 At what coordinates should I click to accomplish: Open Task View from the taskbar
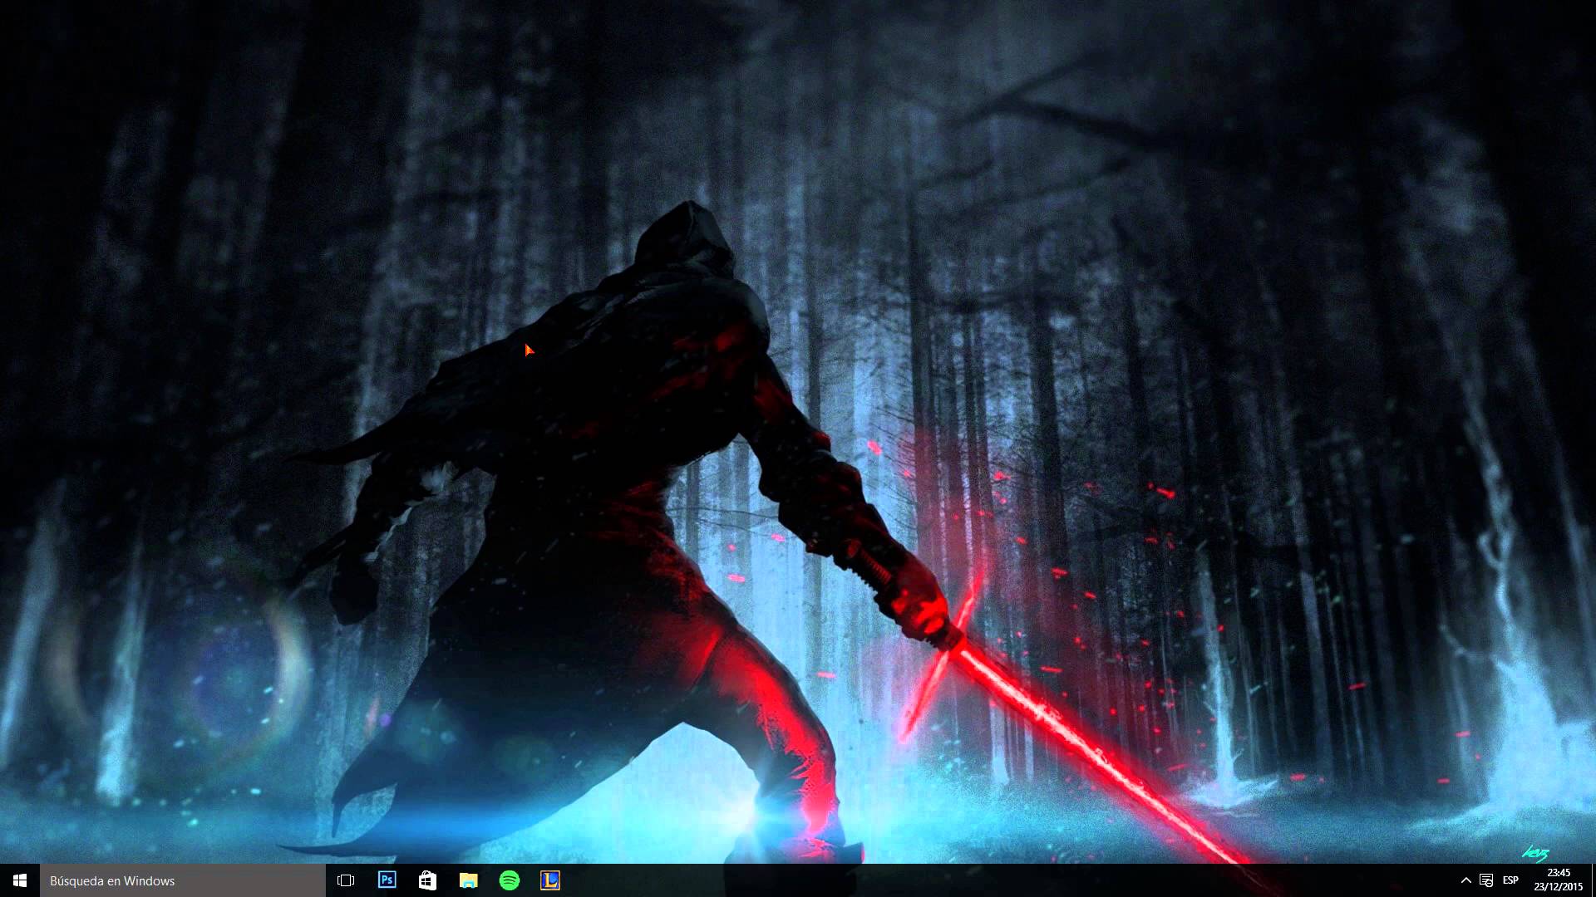click(x=346, y=880)
